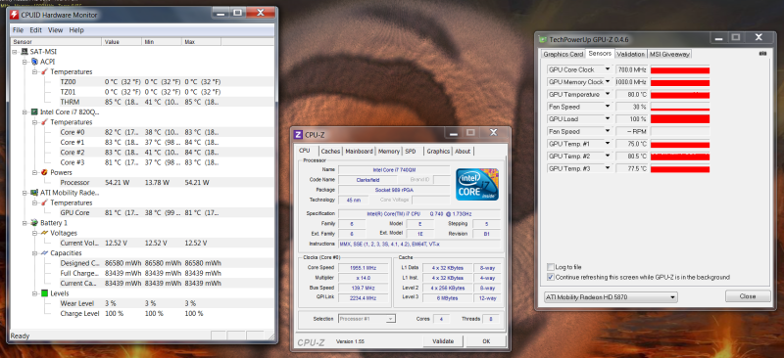This screenshot has width=784, height=358.
Task: Click the SAT-MSI computer icon
Action: pyautogui.click(x=24, y=52)
